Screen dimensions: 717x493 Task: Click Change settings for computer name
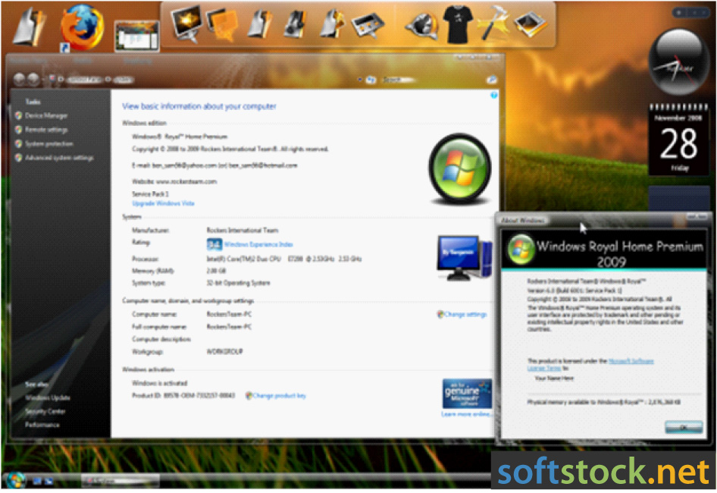pyautogui.click(x=465, y=315)
